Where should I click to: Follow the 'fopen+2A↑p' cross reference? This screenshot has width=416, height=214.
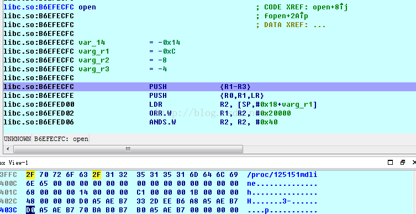pos(286,16)
